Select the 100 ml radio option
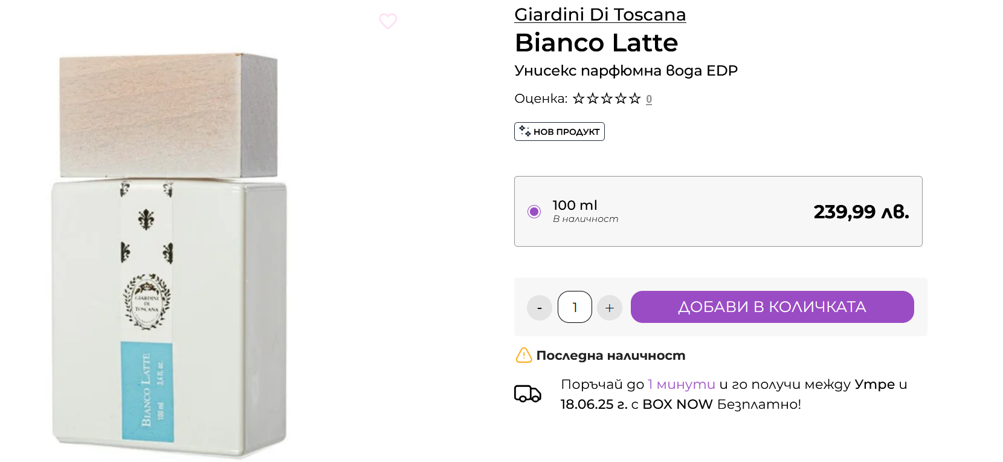 click(534, 212)
